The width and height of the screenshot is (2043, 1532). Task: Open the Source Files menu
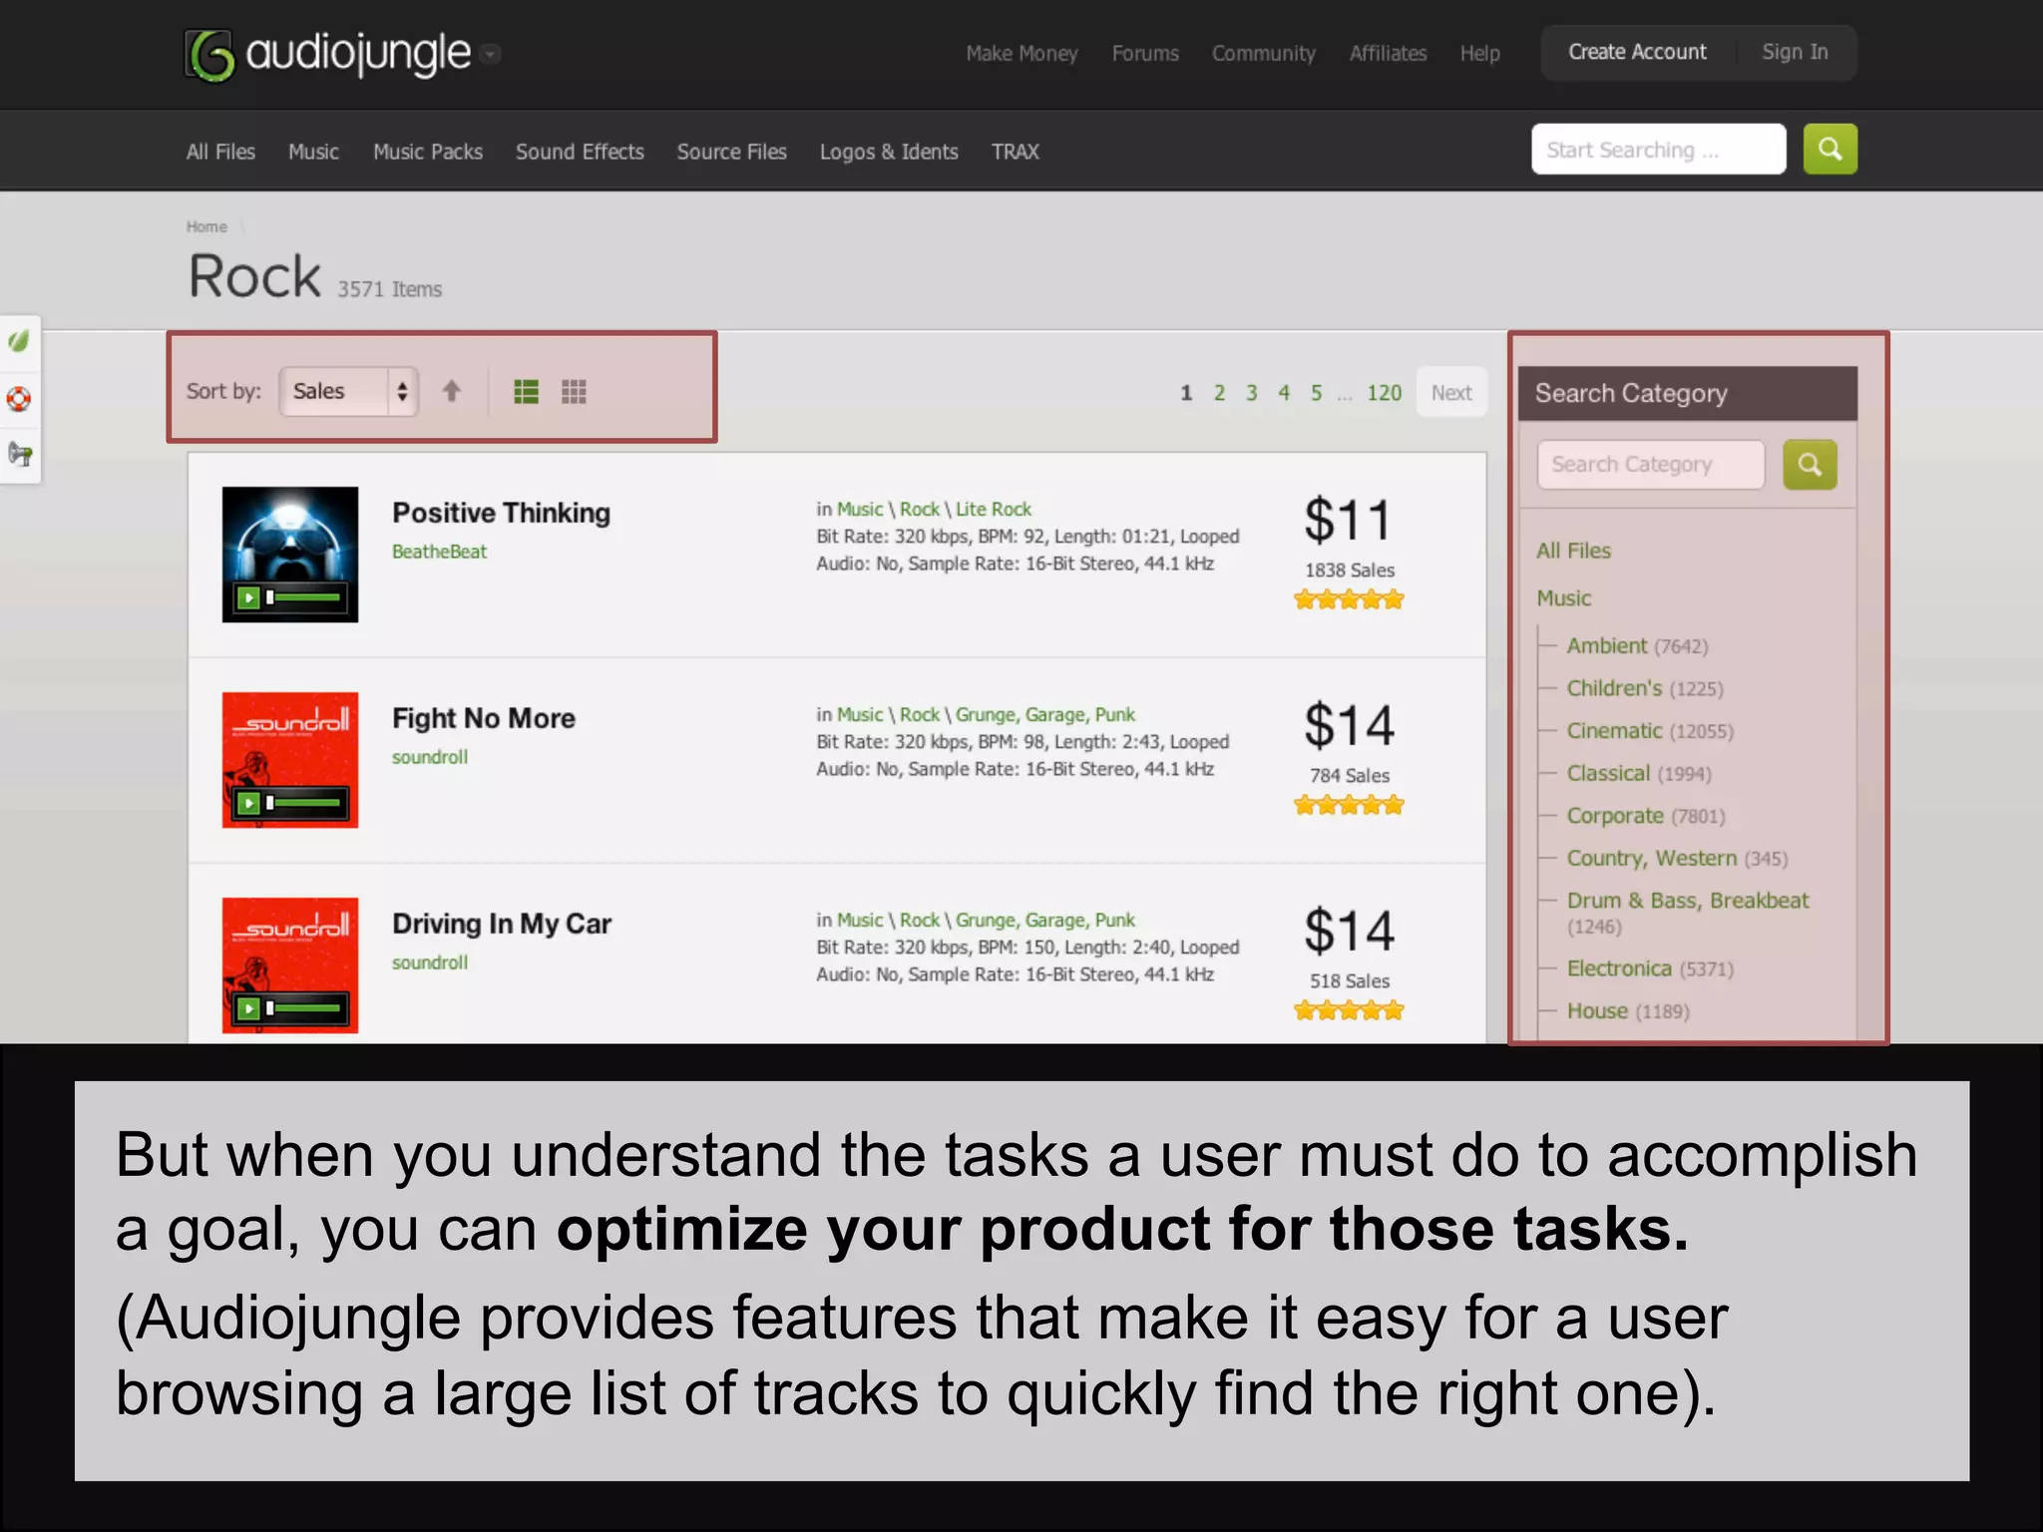coord(731,152)
